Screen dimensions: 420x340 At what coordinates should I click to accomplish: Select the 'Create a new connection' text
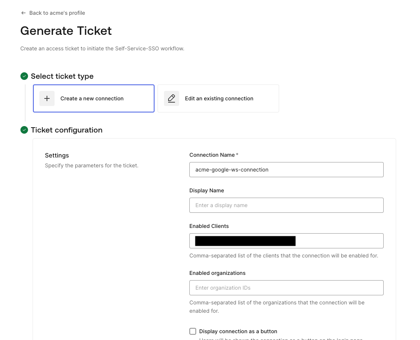pos(92,98)
